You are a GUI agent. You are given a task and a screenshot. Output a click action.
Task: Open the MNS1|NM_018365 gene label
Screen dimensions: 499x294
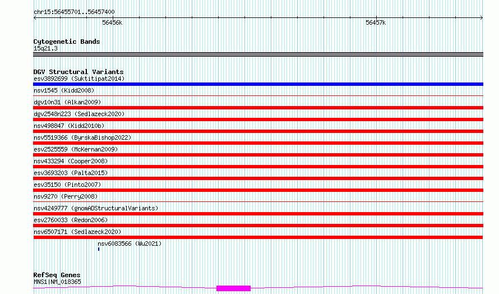[57, 282]
